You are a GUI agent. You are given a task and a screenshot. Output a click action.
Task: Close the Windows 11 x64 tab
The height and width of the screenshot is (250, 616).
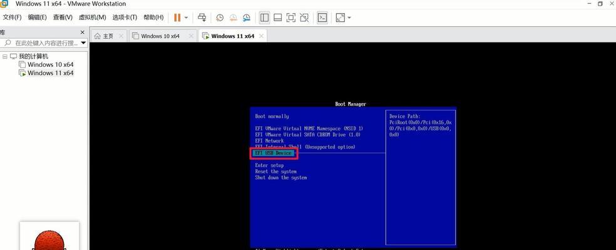[261, 36]
